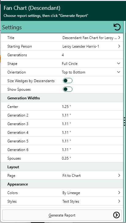The height and width of the screenshot is (223, 126).
Task: Click the Starting Person label
Action: point(20,46)
